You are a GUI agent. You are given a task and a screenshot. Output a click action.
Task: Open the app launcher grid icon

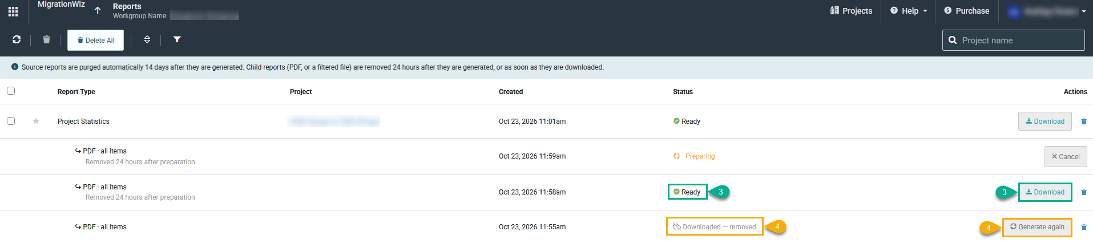13,11
